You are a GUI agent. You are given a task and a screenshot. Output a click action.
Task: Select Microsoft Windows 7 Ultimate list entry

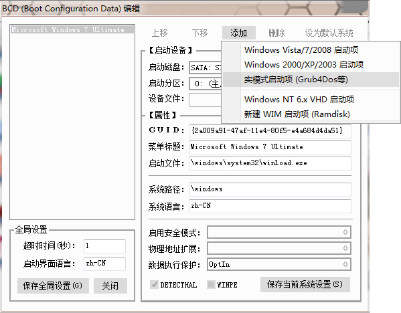(x=72, y=29)
